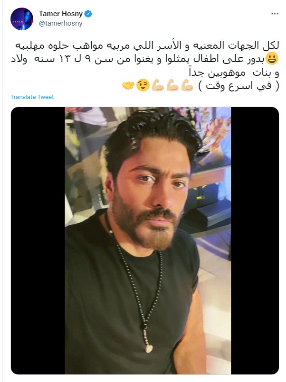Screen dimensions: 286x382
Task: Click the tweet line containing ٩ ل ١٣
Action: [138, 59]
